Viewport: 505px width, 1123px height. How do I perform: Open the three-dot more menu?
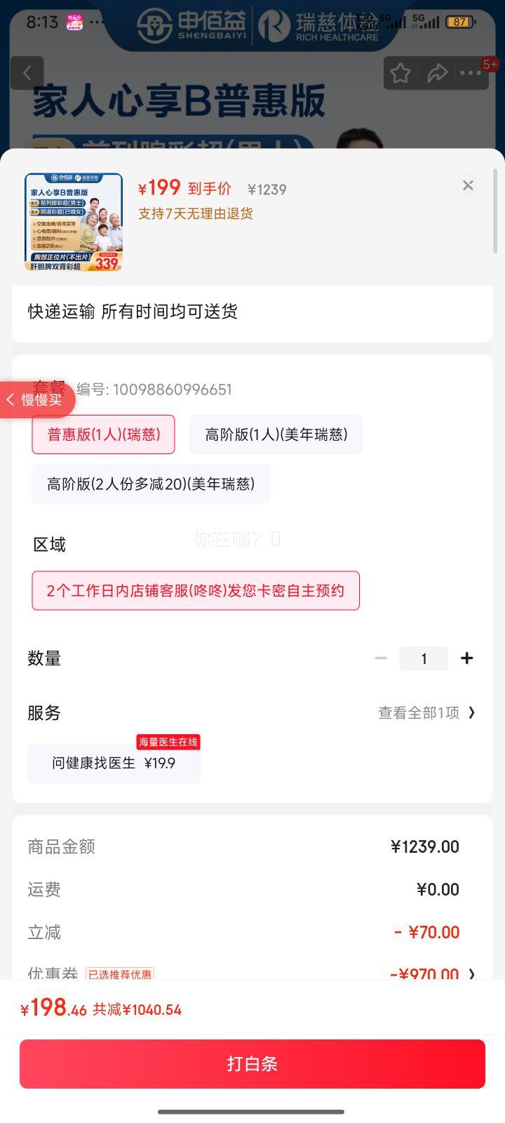[x=471, y=73]
